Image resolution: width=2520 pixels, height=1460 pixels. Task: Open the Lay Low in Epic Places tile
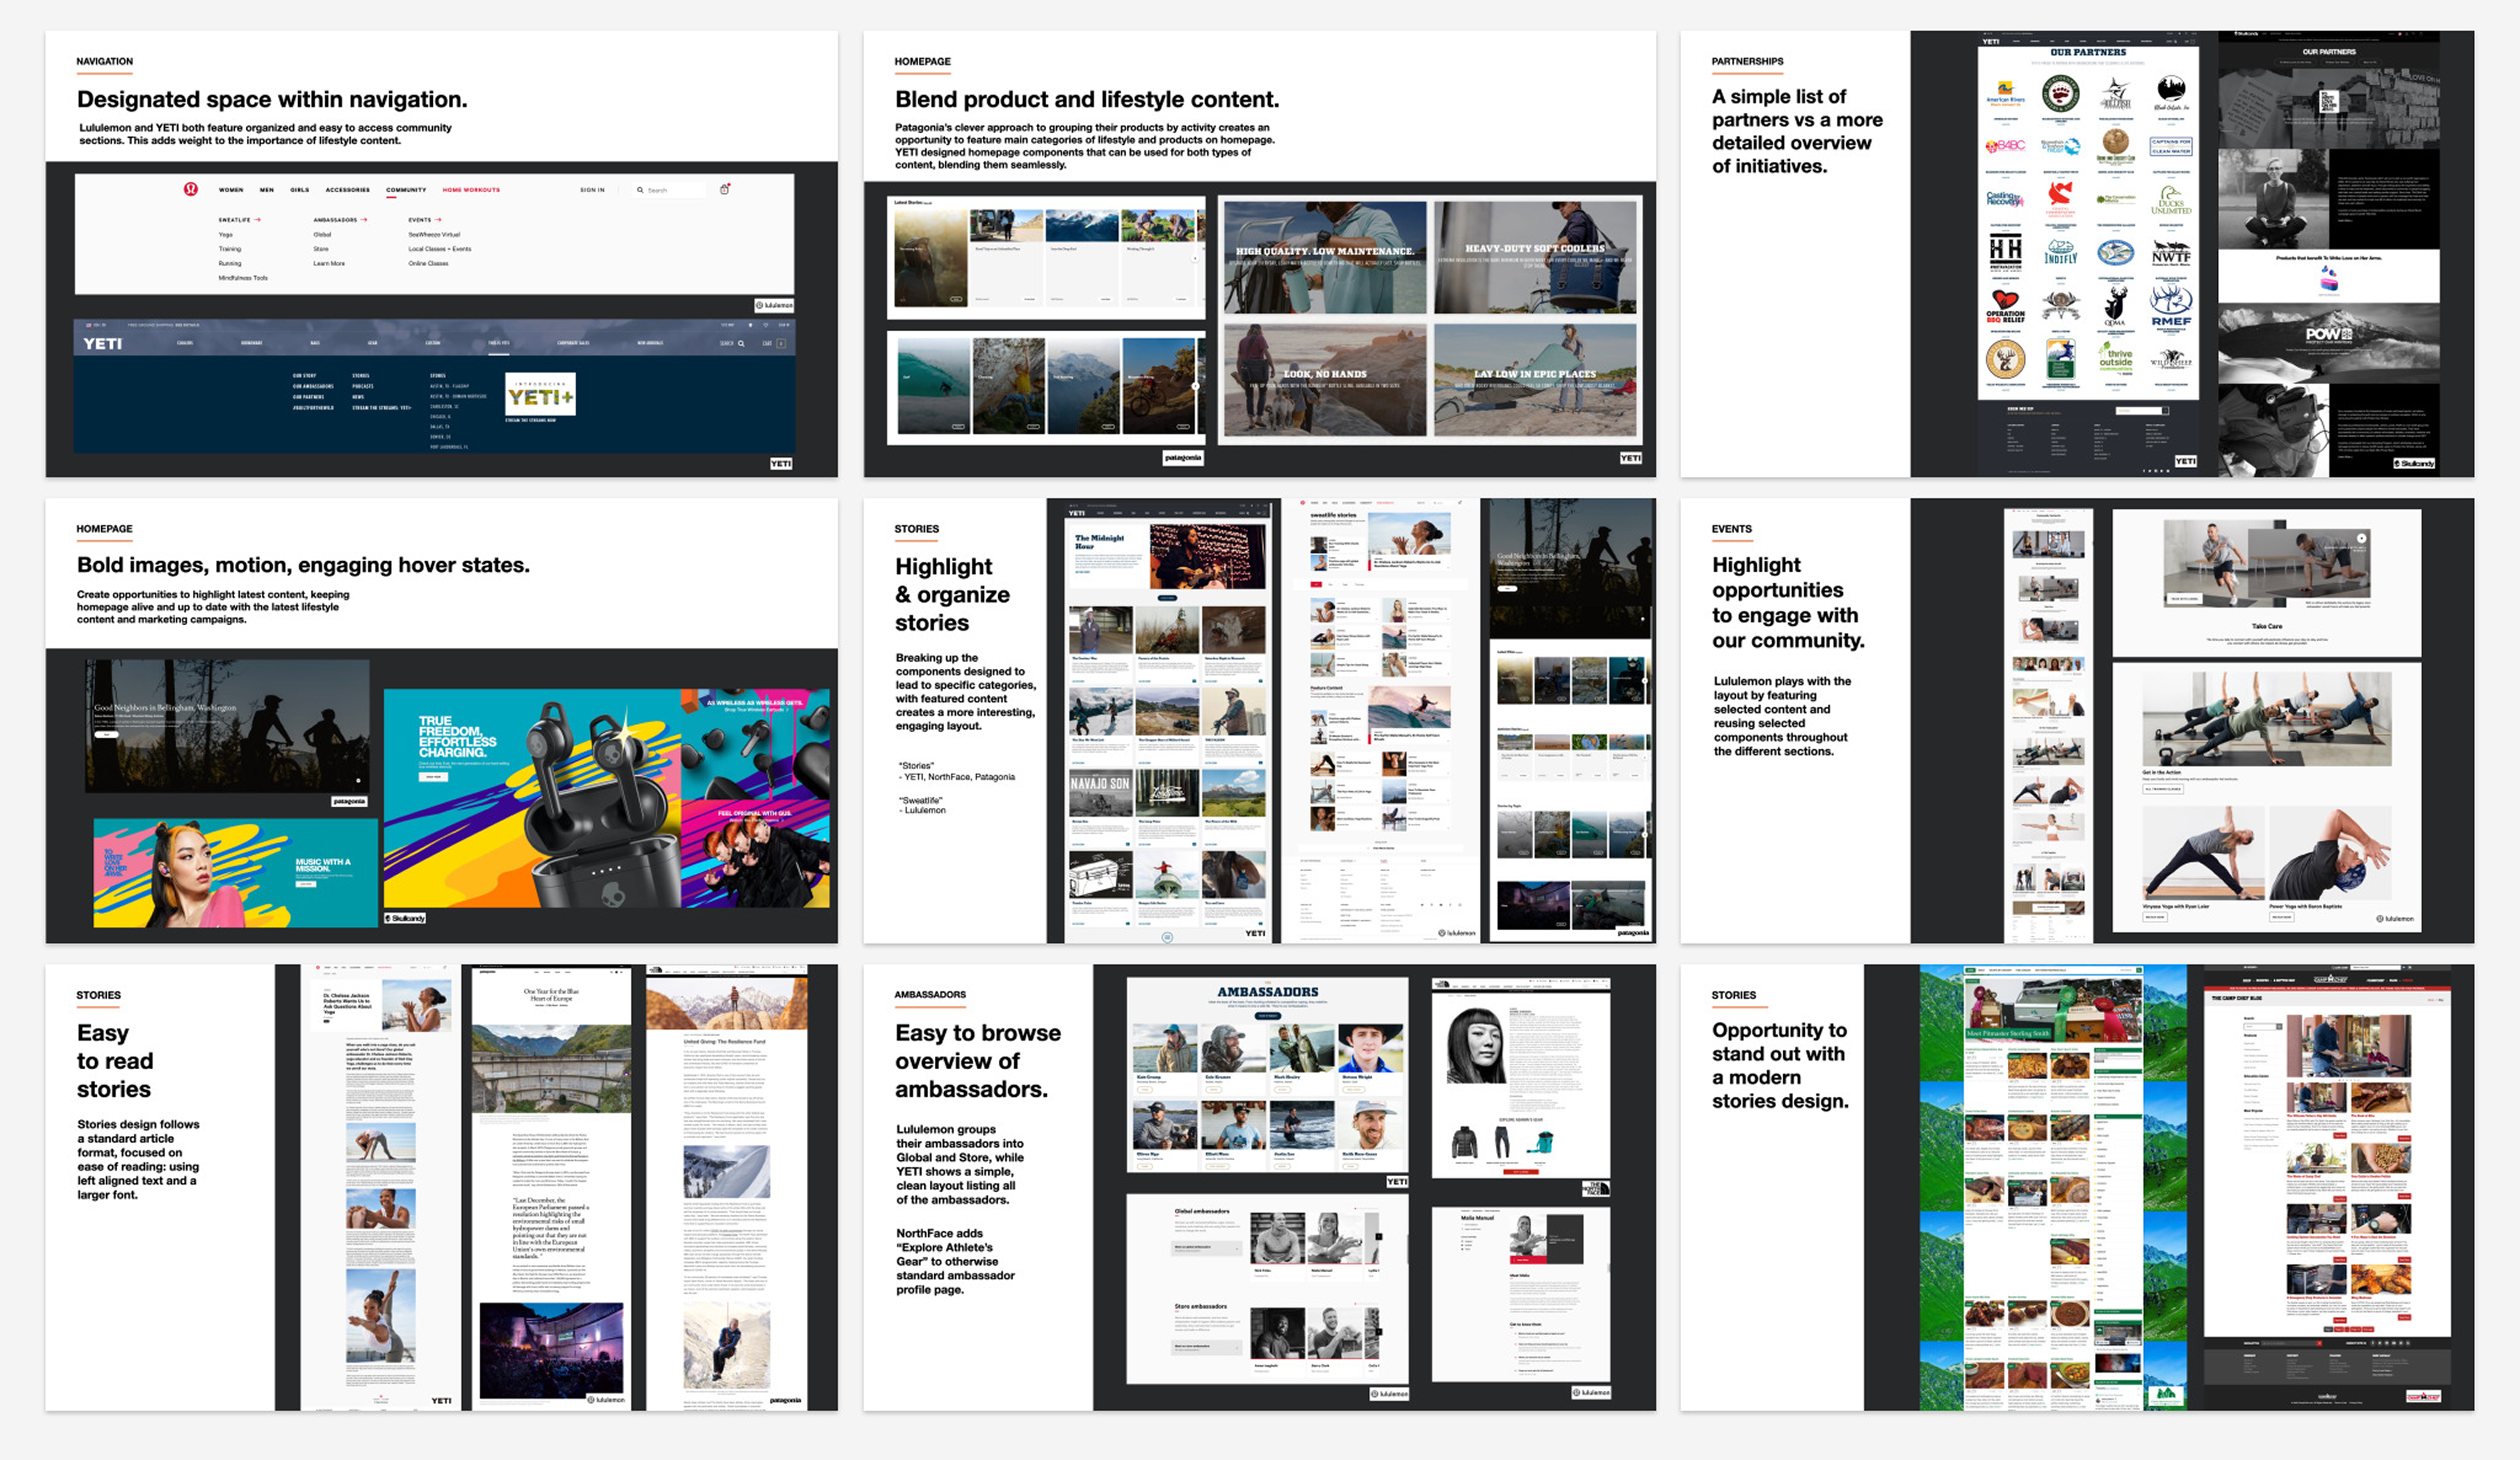click(x=1535, y=380)
